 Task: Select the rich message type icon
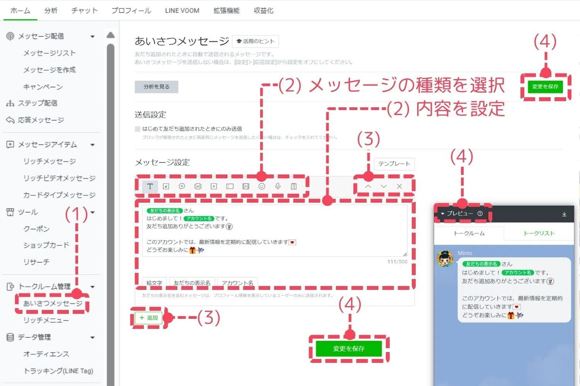click(198, 186)
